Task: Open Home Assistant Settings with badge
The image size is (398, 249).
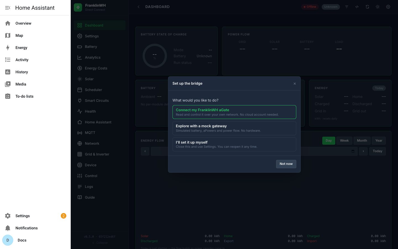Action: tap(35, 216)
